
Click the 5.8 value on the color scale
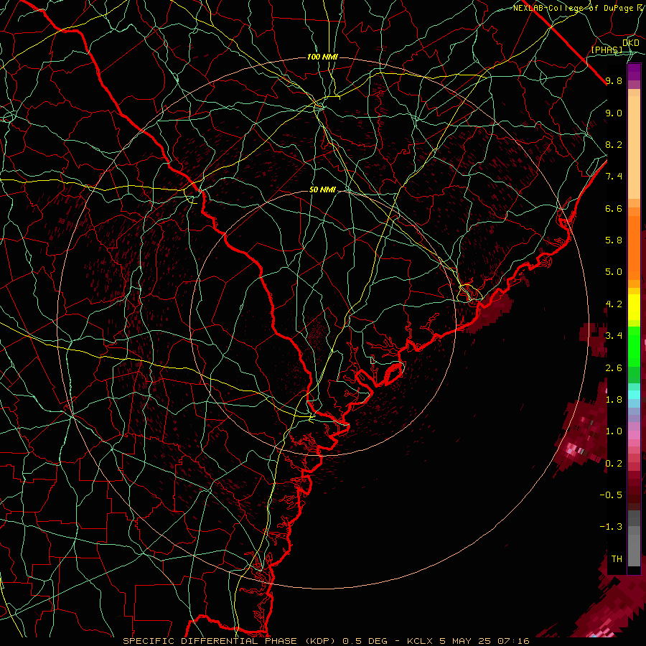[x=614, y=240]
